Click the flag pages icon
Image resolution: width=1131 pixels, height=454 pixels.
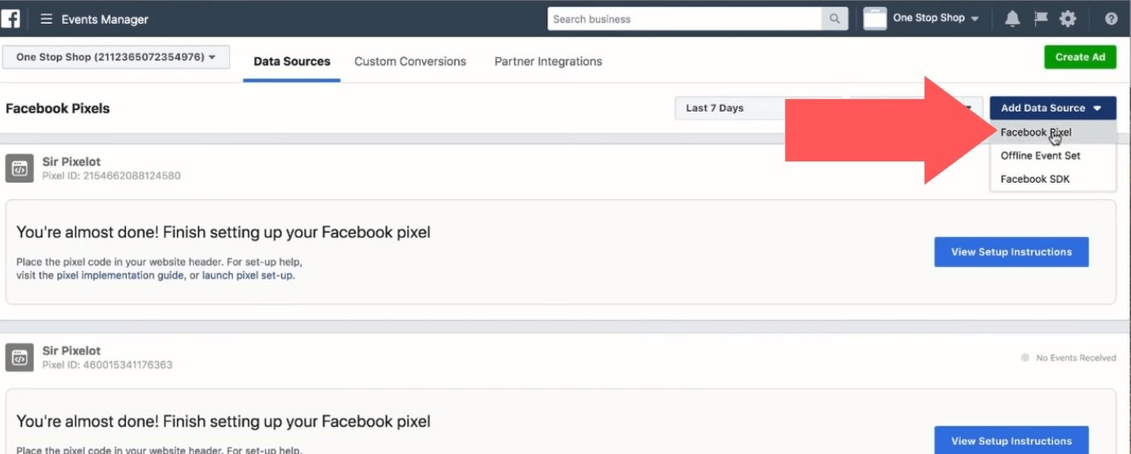click(x=1041, y=18)
